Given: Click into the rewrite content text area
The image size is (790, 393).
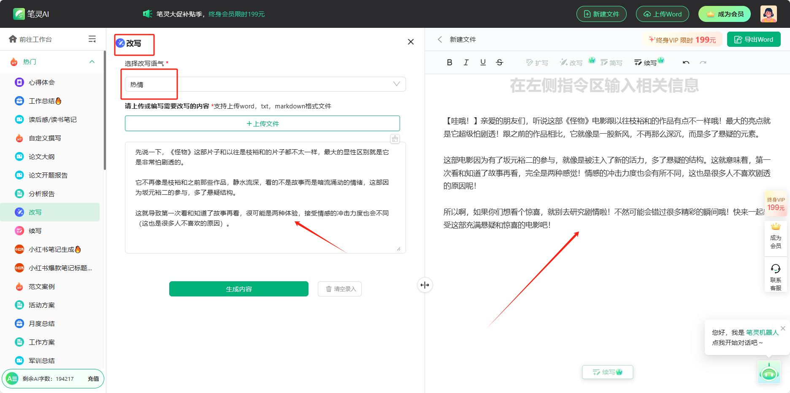Looking at the screenshot, I should [x=265, y=197].
